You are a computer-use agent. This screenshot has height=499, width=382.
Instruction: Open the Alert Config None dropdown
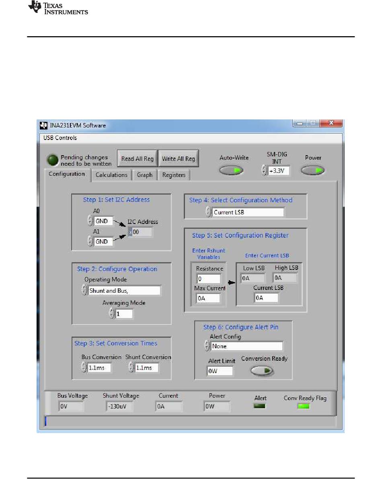(x=247, y=346)
